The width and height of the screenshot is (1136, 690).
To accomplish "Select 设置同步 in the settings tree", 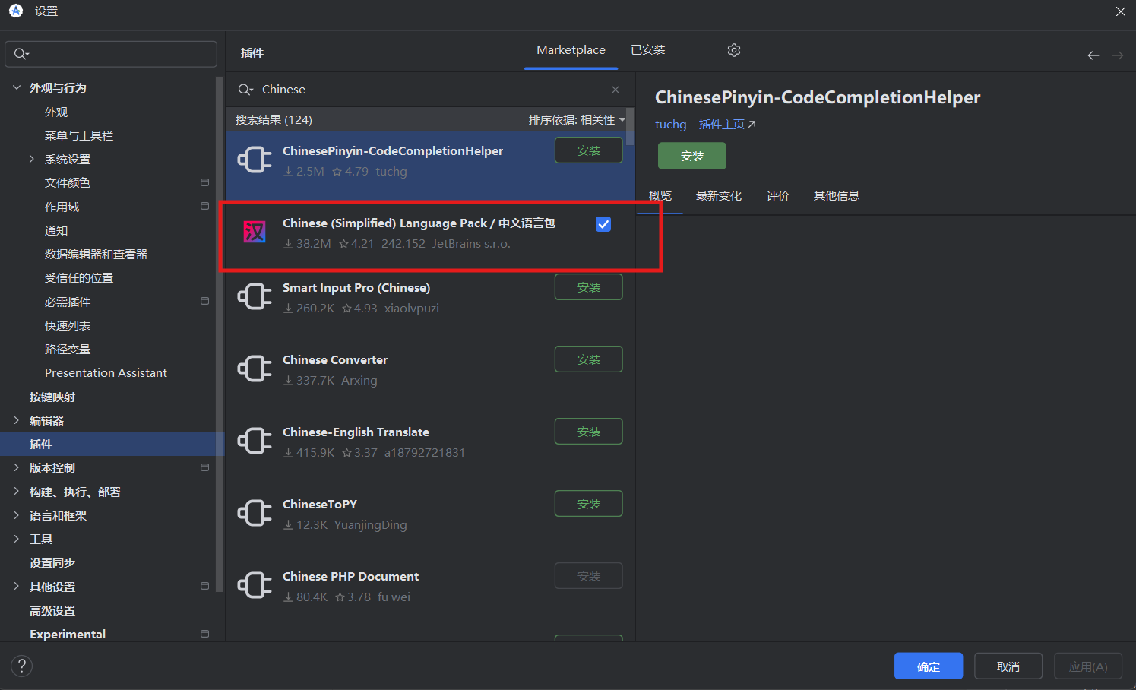I will (52, 562).
